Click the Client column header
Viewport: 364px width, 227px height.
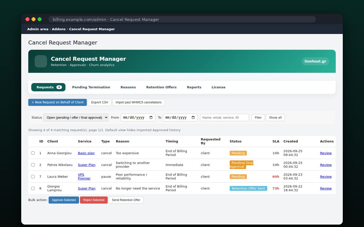[x=52, y=141]
